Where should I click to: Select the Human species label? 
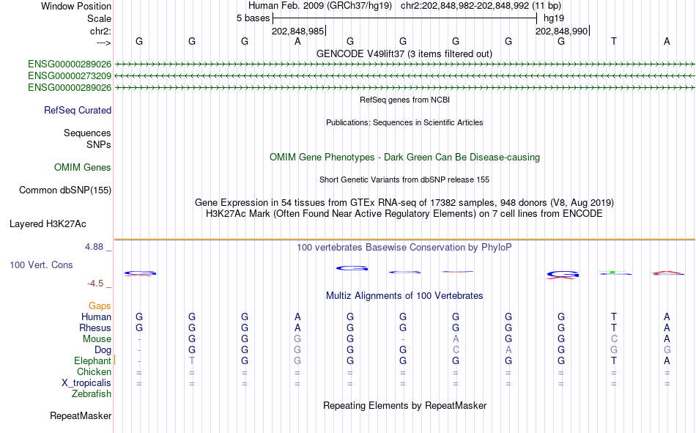(x=96, y=317)
